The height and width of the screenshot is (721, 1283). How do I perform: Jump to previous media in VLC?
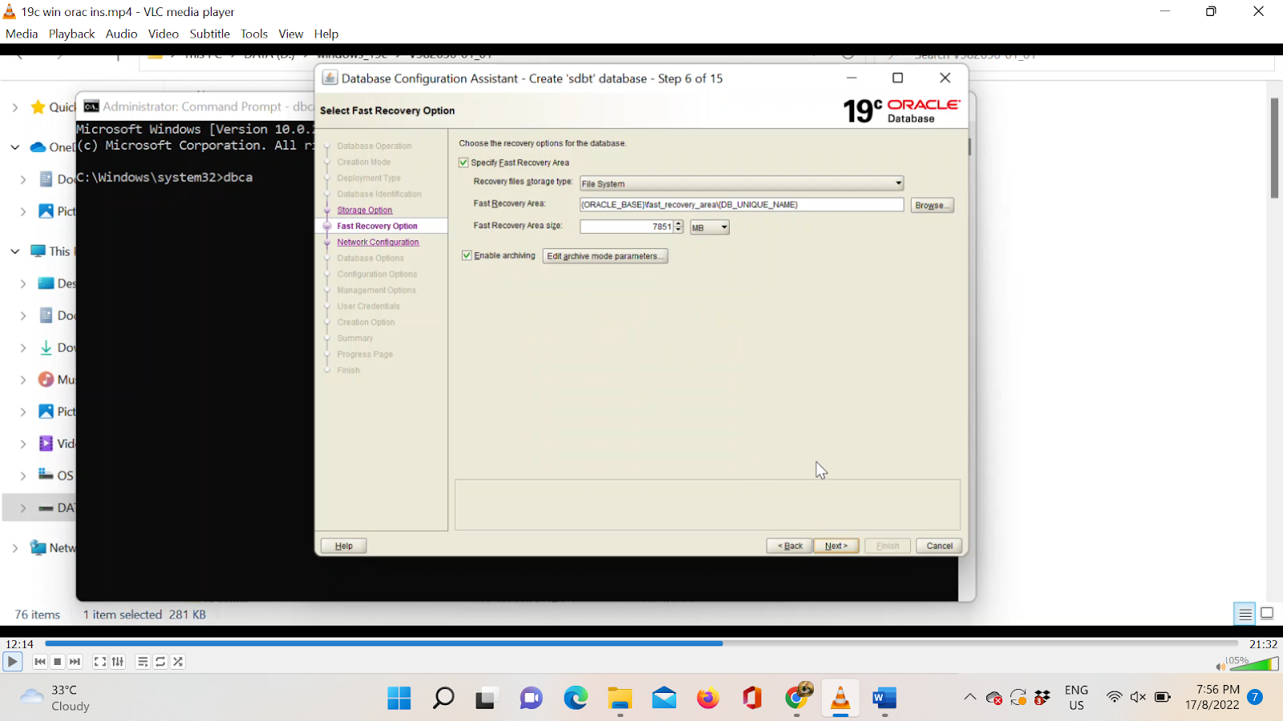click(39, 662)
